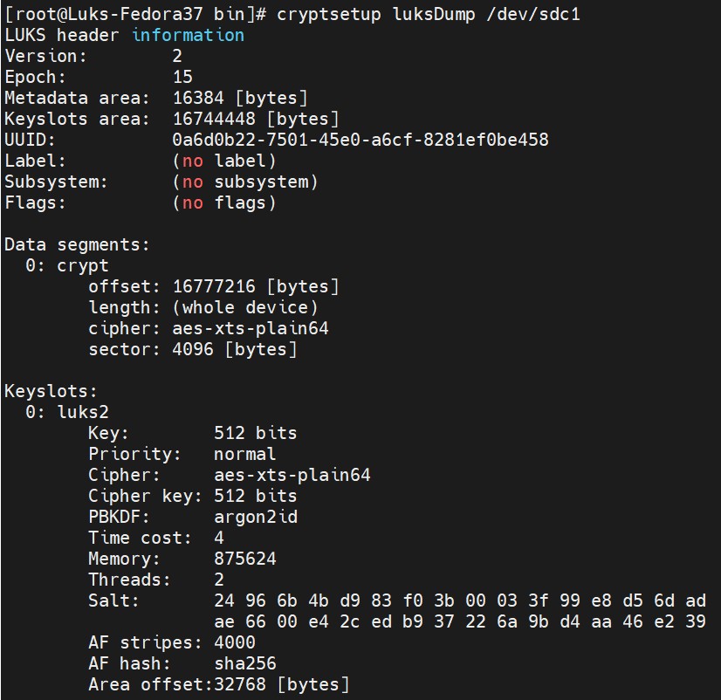Viewport: 721px width, 700px height.
Task: Click the AF stripes 4000 value
Action: [x=235, y=642]
